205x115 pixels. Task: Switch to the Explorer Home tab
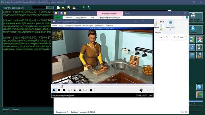pyautogui.click(x=68, y=18)
